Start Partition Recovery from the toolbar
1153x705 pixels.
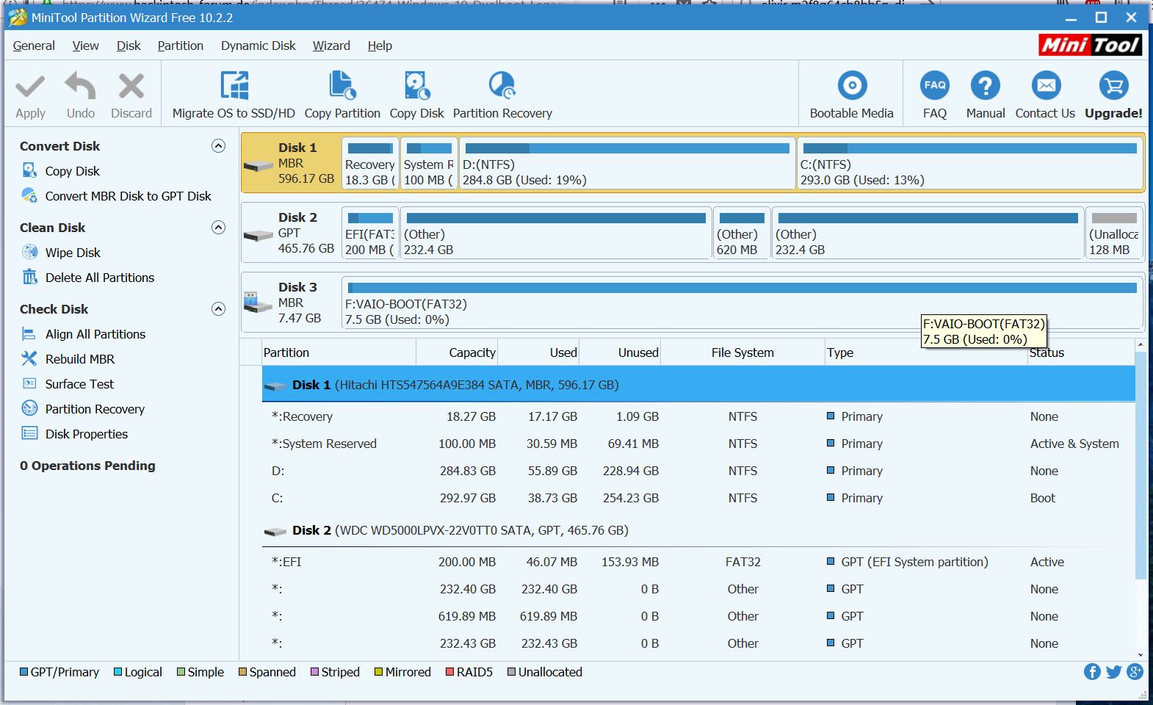click(x=502, y=87)
